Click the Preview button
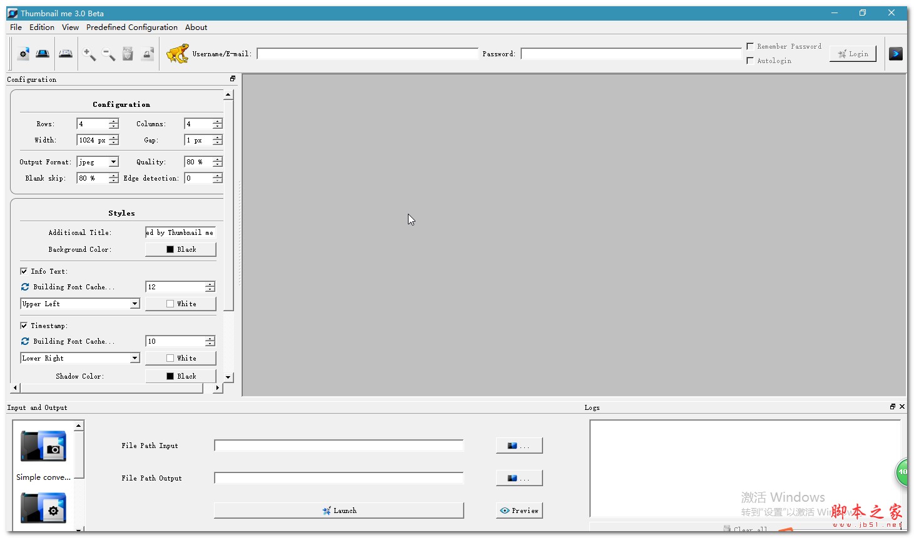Screen dimensions: 914x538 click(x=519, y=511)
